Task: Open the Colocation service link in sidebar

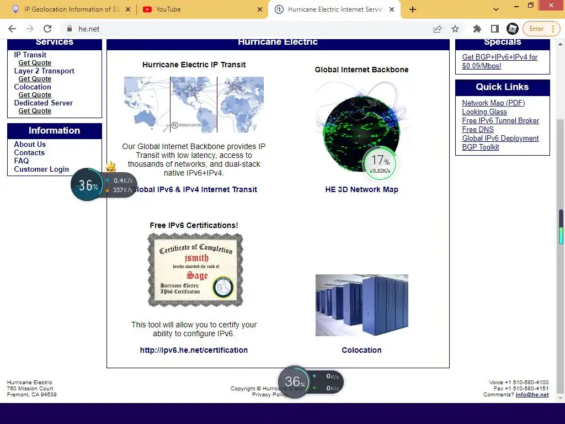Action: pos(33,87)
